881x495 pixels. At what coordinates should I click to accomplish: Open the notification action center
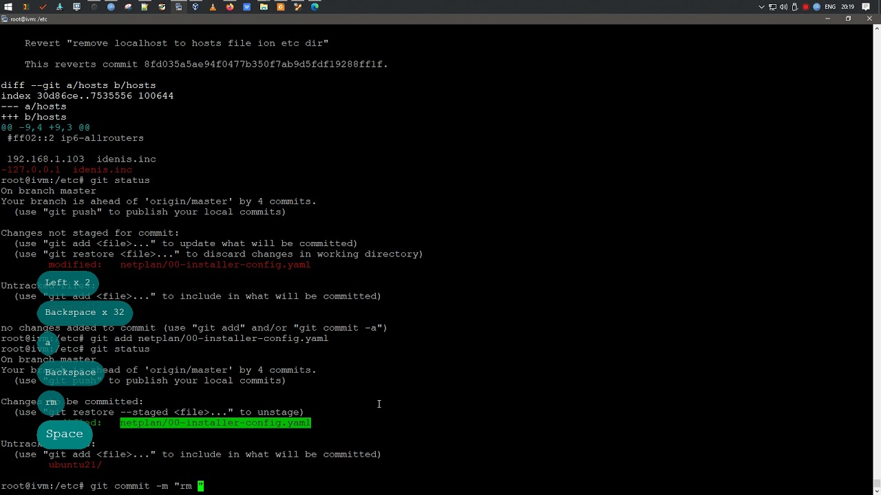(866, 7)
